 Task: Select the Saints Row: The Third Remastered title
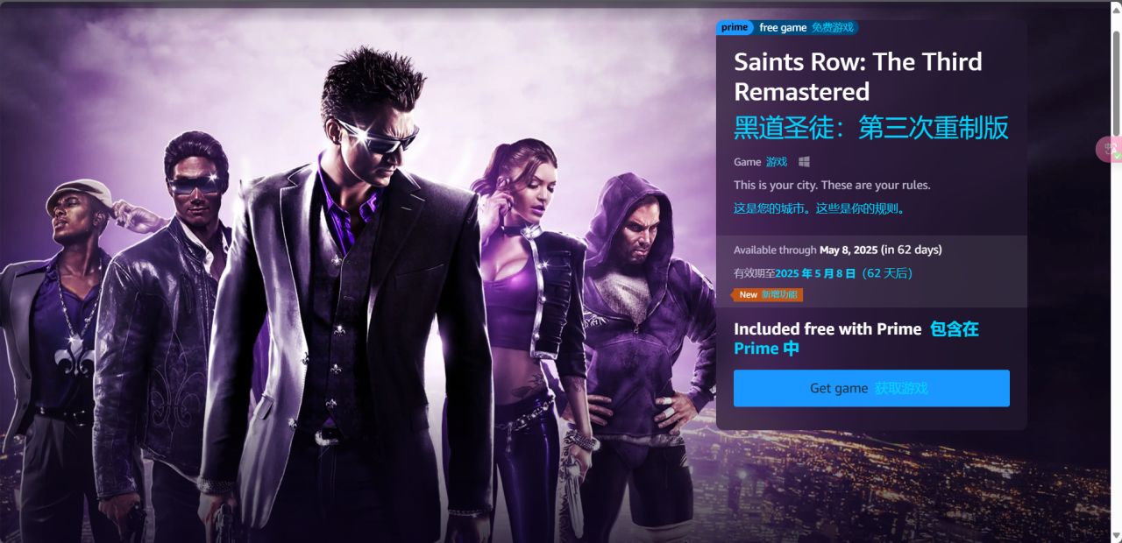pyautogui.click(x=858, y=77)
